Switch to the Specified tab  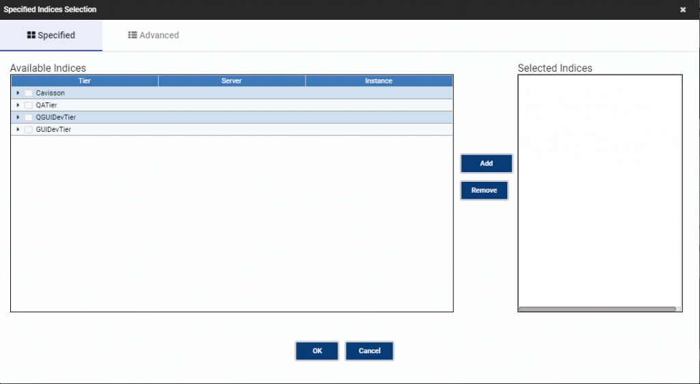pyautogui.click(x=51, y=36)
